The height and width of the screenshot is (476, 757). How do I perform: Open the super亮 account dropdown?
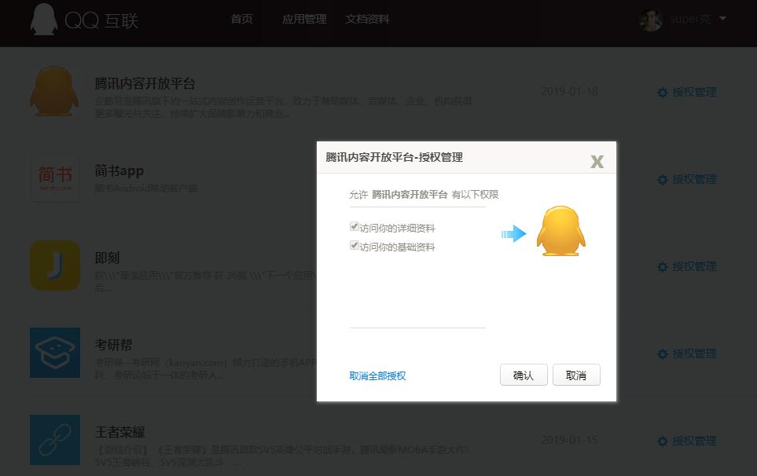coord(689,19)
